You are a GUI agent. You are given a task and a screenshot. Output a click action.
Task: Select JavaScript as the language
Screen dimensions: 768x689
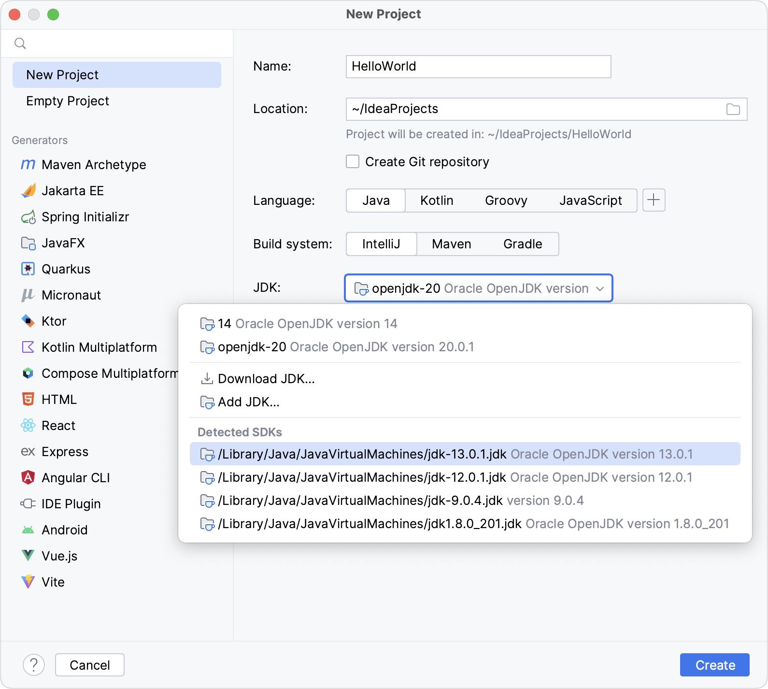[x=591, y=201]
